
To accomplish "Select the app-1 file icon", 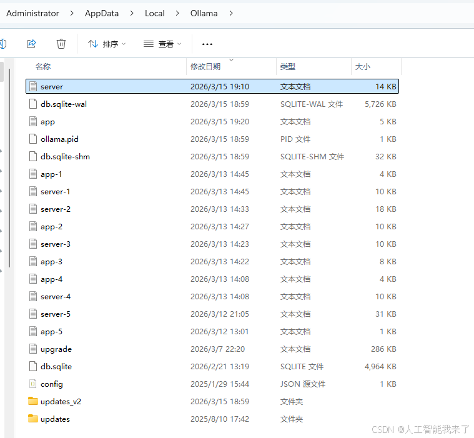I will tap(33, 174).
